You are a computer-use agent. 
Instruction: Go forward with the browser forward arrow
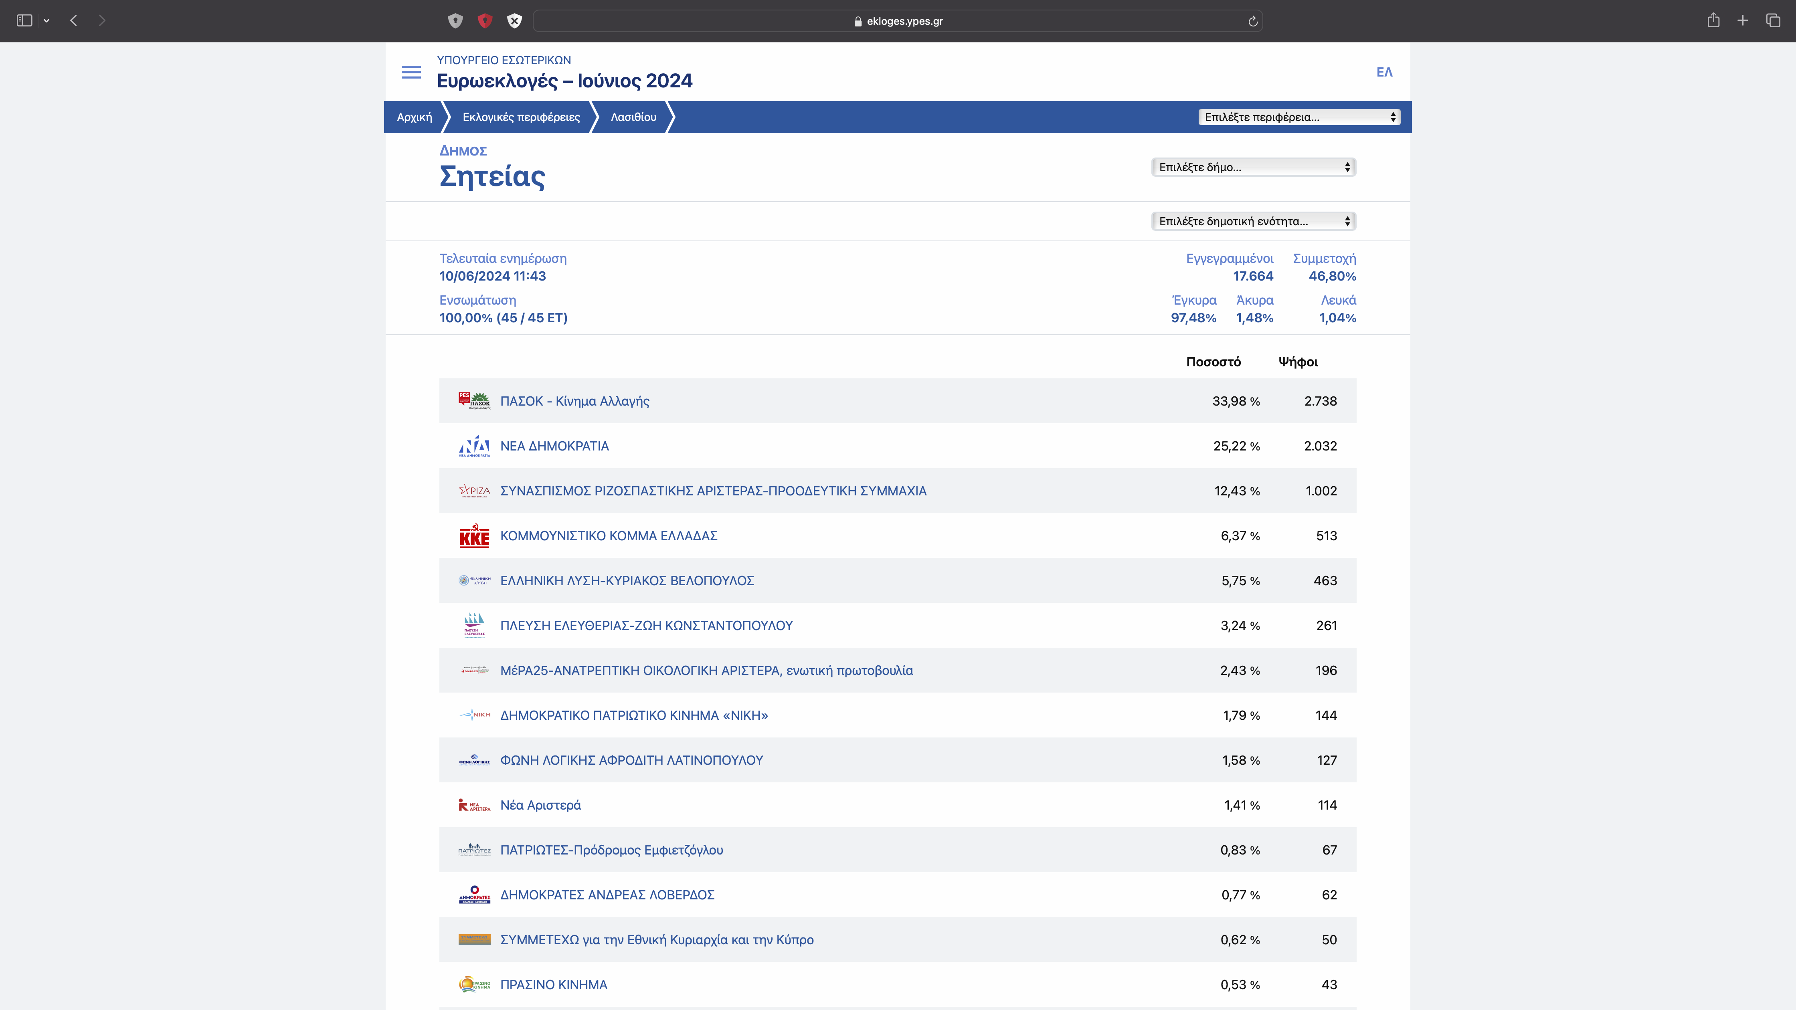(x=102, y=21)
